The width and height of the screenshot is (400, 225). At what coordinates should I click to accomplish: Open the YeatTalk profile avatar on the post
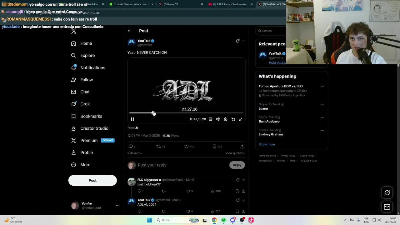132,43
